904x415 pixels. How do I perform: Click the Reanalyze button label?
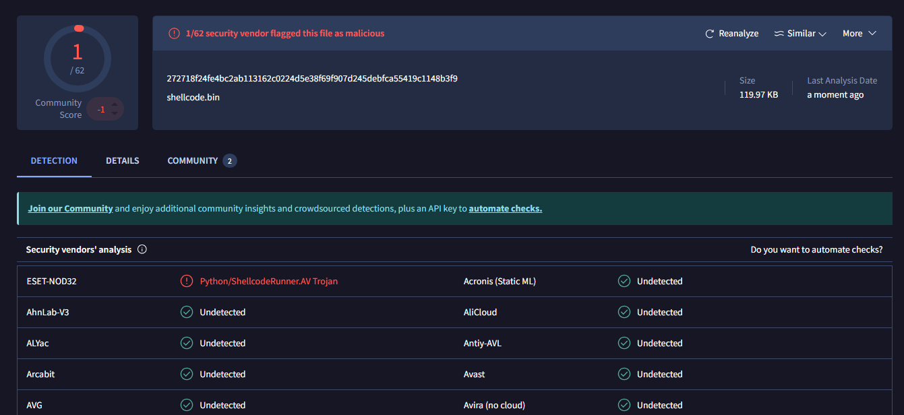pyautogui.click(x=739, y=34)
